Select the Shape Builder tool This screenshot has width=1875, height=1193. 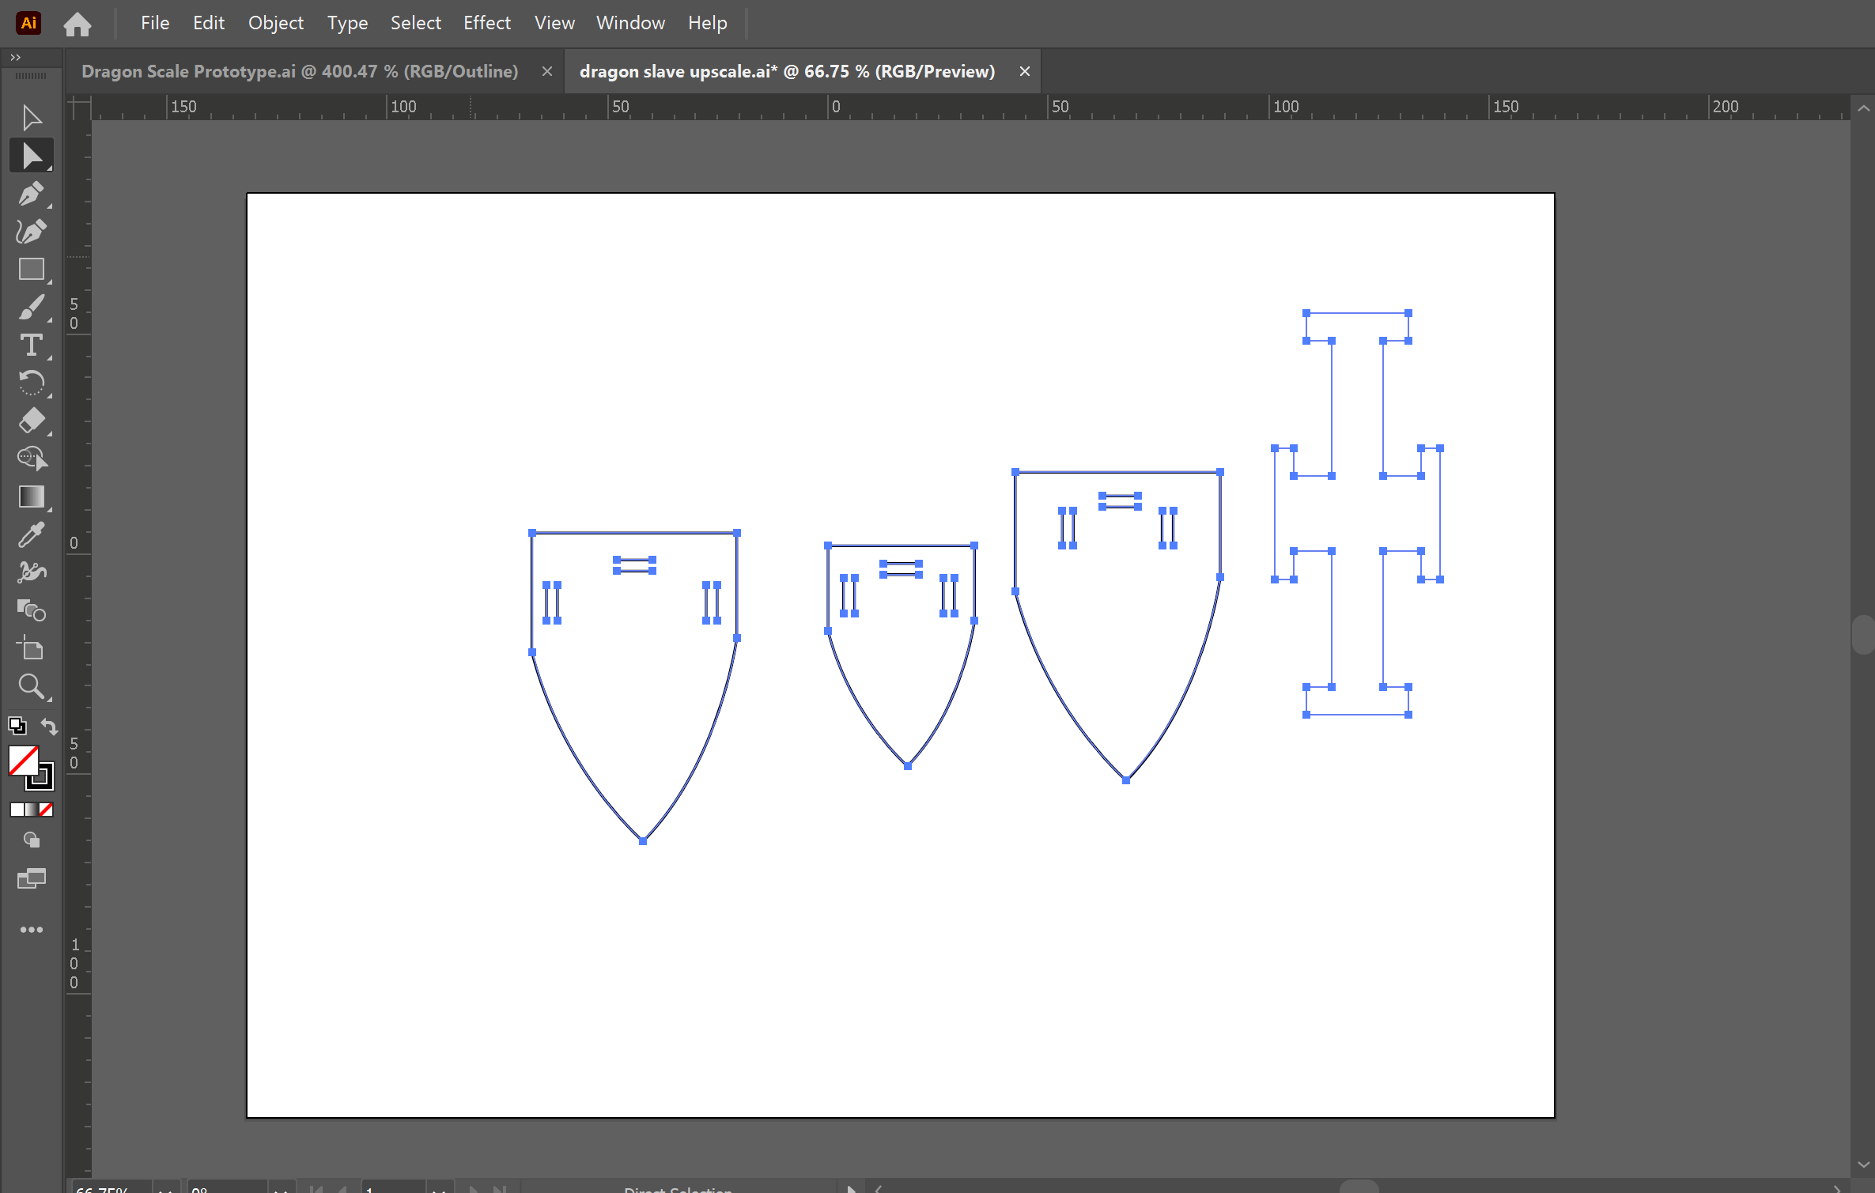(30, 612)
